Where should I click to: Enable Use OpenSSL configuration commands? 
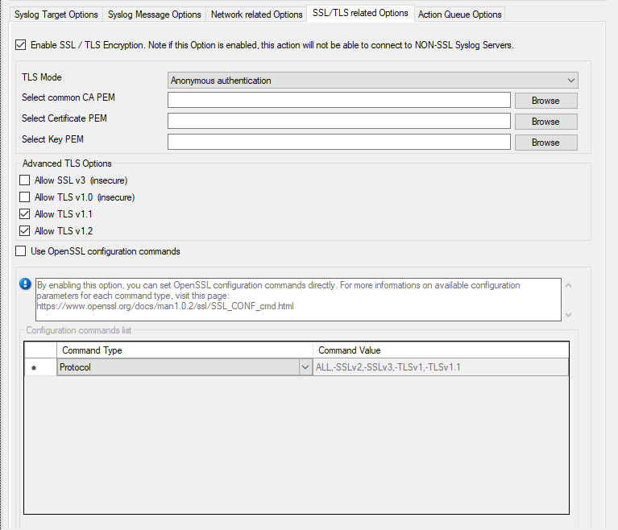tap(21, 251)
